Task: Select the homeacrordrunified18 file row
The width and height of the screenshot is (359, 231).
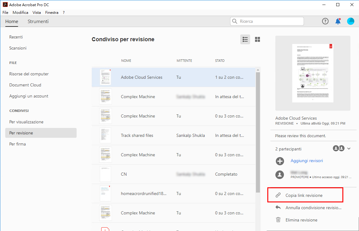Action: coord(174,194)
